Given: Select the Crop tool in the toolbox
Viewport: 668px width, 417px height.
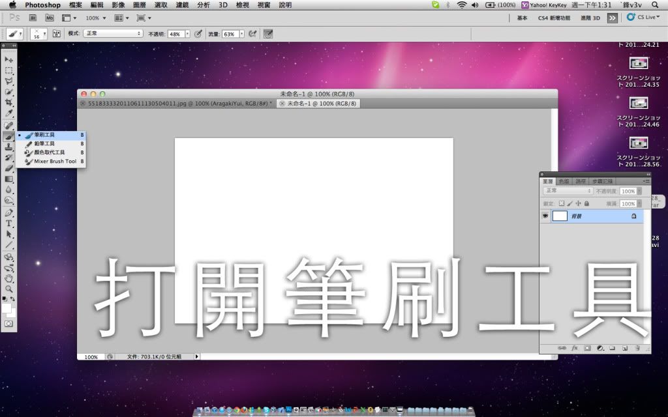Looking at the screenshot, I should (9, 103).
